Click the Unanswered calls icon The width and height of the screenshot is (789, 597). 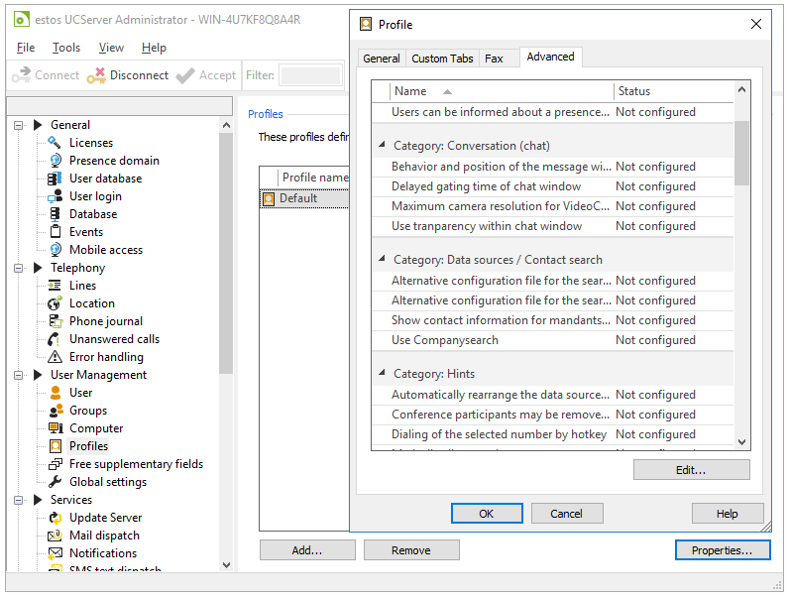point(56,339)
